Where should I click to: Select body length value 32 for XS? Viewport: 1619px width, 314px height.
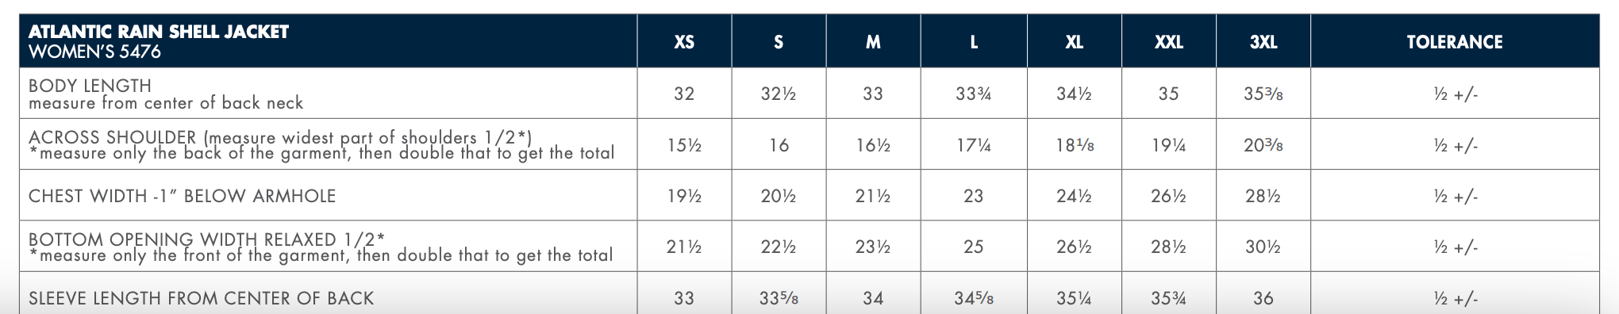[684, 94]
